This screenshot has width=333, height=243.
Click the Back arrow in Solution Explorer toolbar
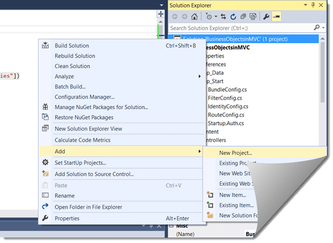tap(175, 17)
